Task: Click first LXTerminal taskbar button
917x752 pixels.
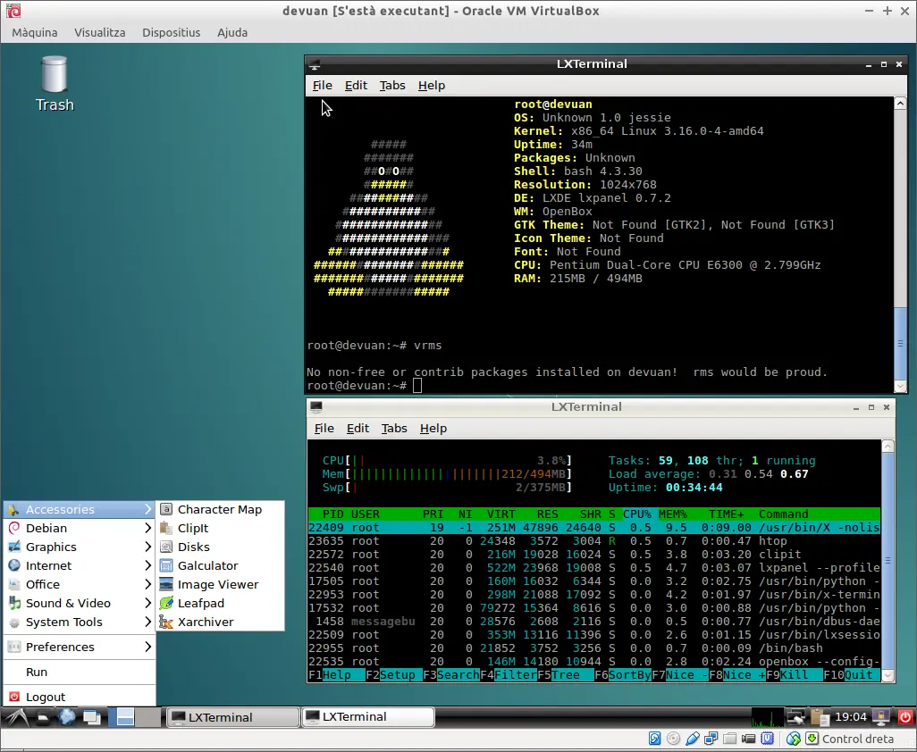Action: click(232, 717)
